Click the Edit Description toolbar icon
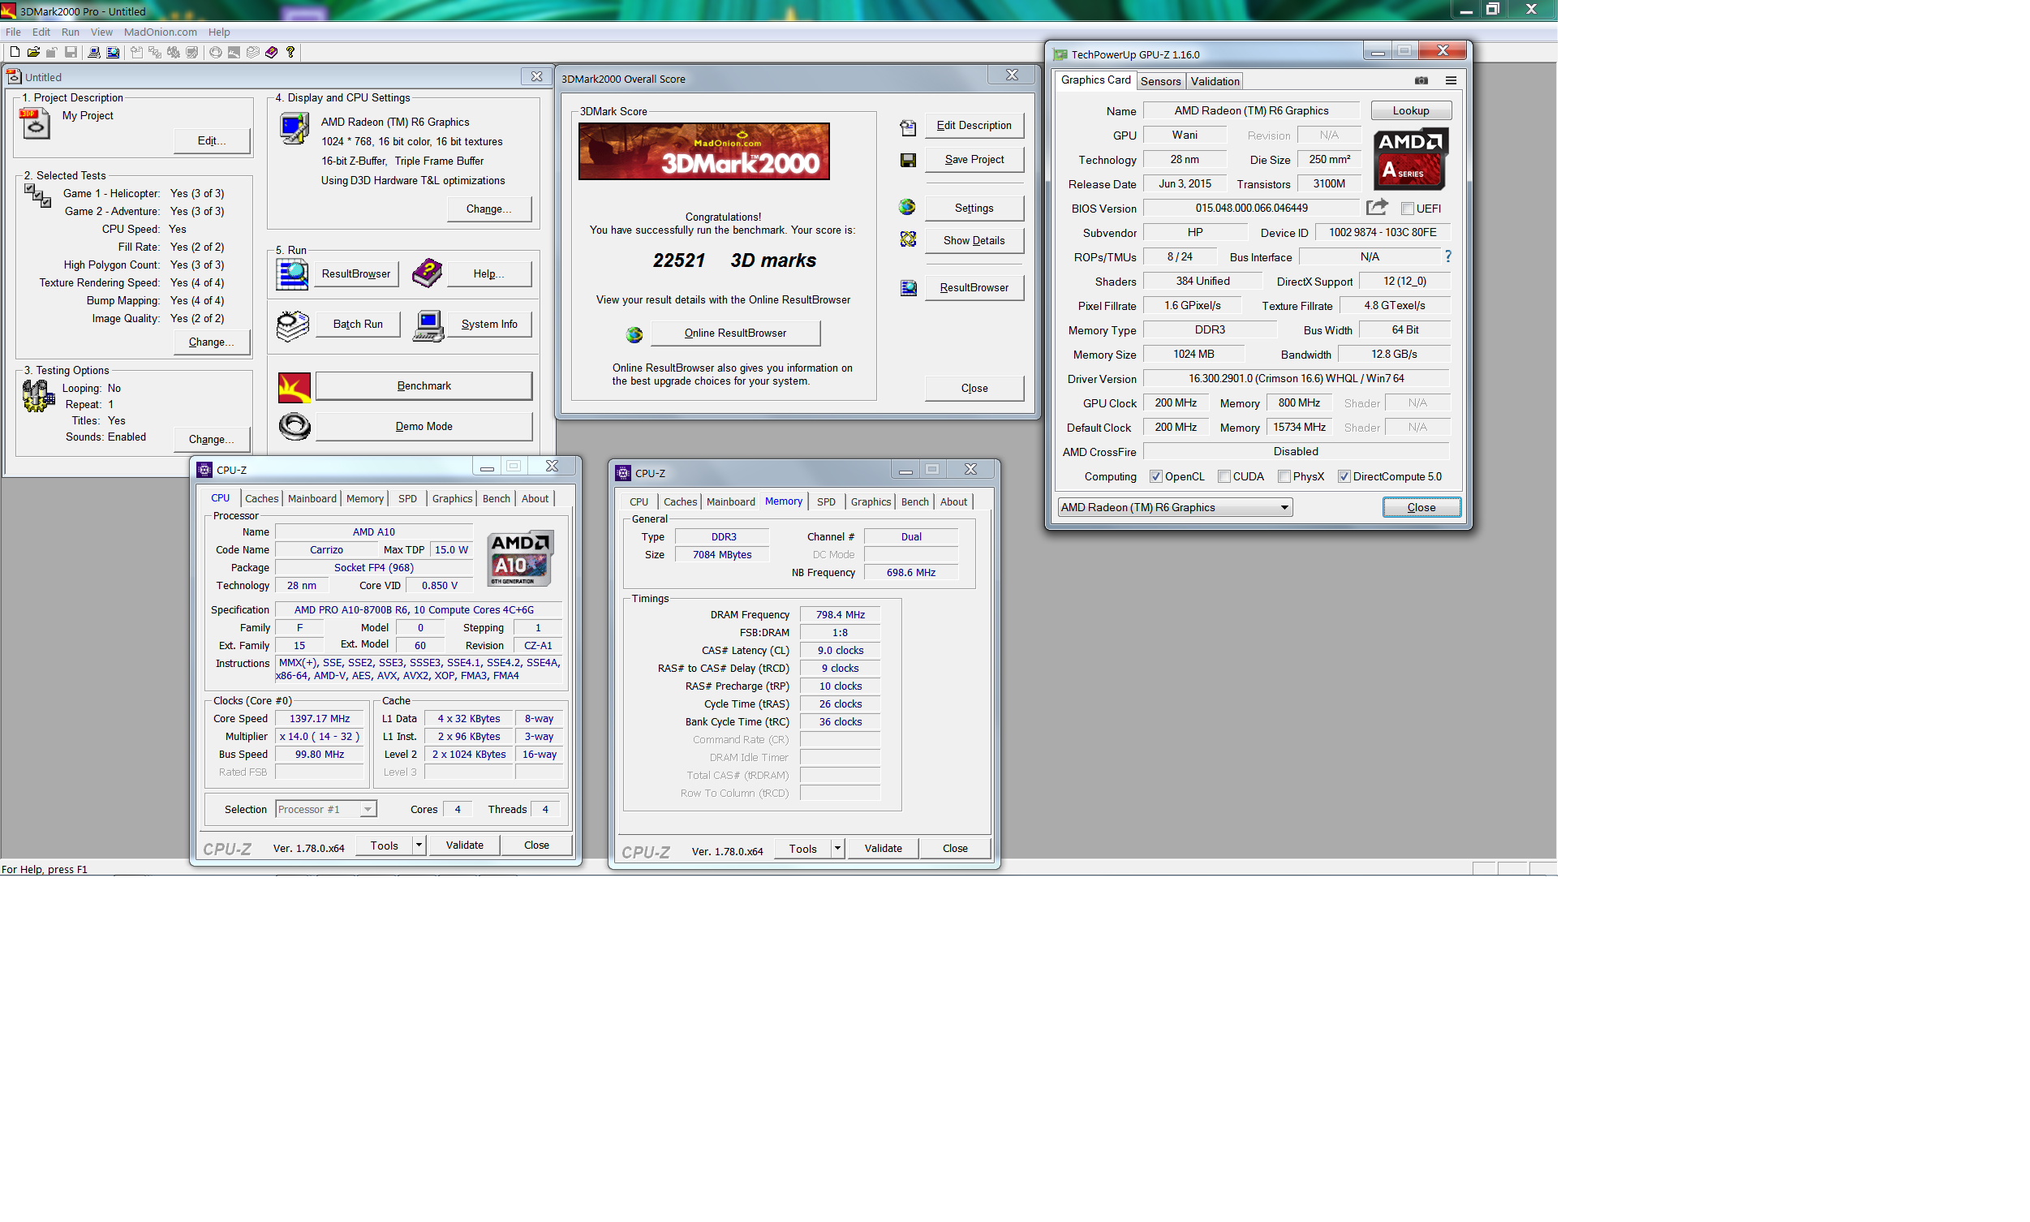 136,53
